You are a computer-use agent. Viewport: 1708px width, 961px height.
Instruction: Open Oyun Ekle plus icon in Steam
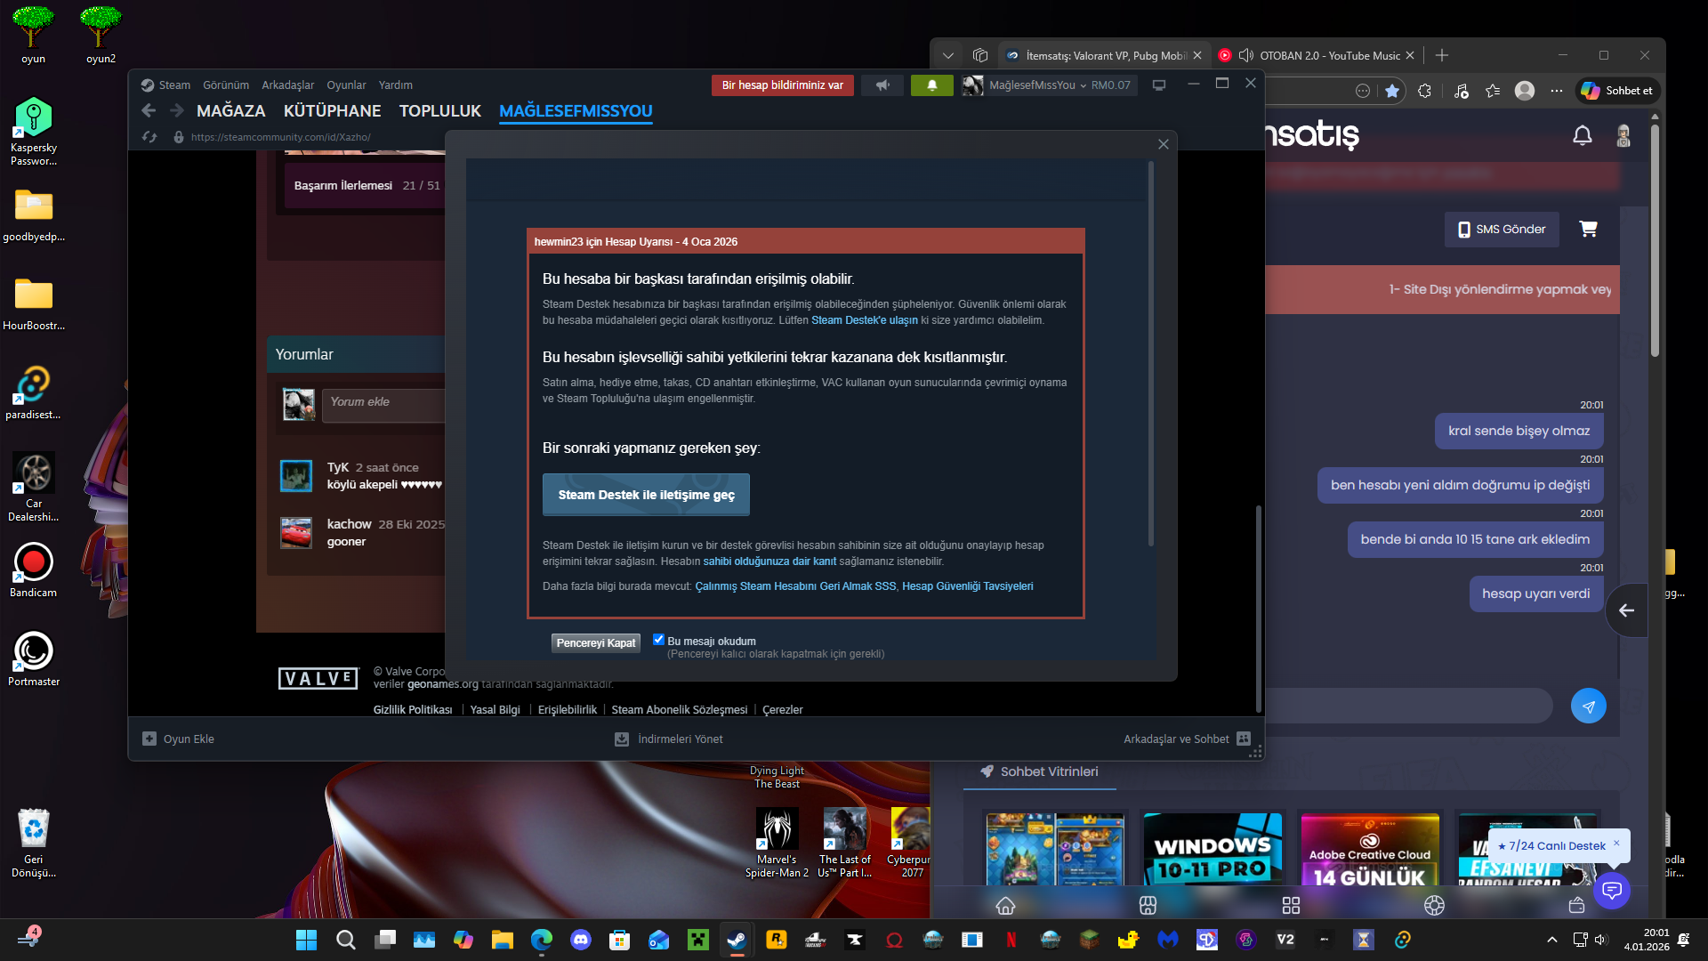tap(149, 739)
